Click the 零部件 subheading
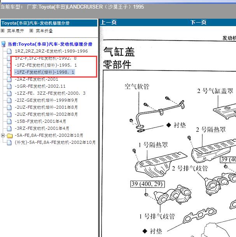Image resolution: width=236 pixels, height=237 pixels. [x=117, y=65]
